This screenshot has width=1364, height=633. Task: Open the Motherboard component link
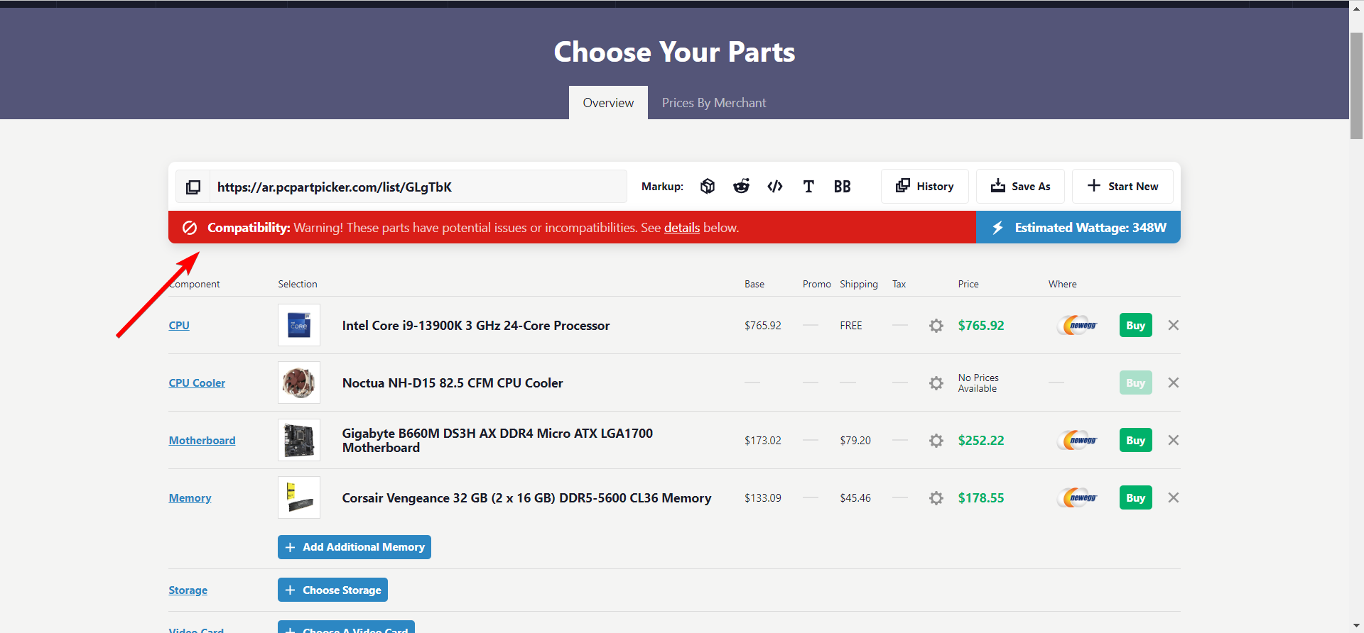(202, 440)
